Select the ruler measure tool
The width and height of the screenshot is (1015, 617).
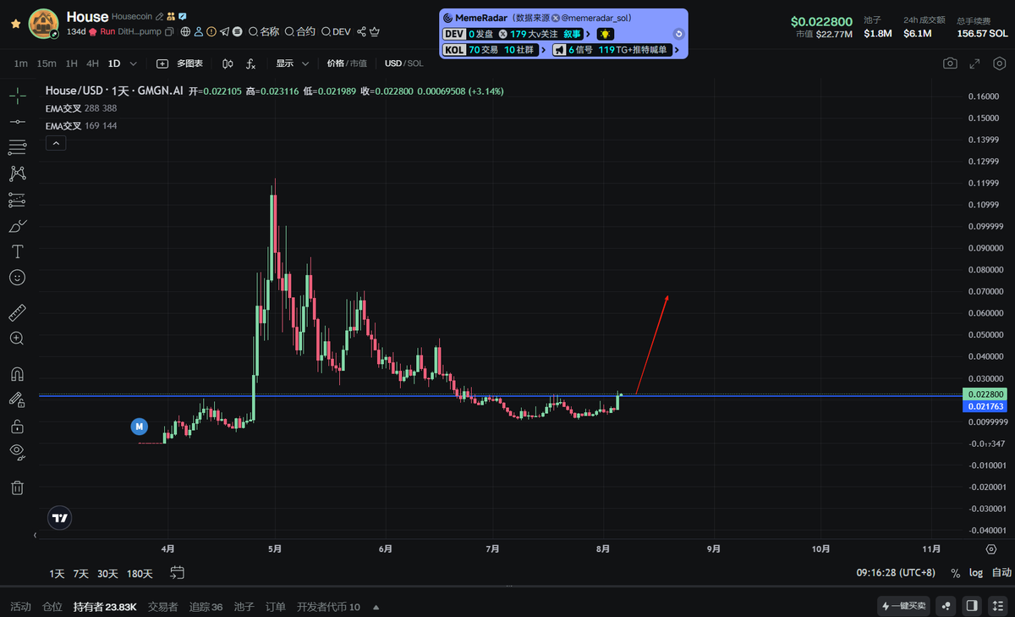(17, 313)
